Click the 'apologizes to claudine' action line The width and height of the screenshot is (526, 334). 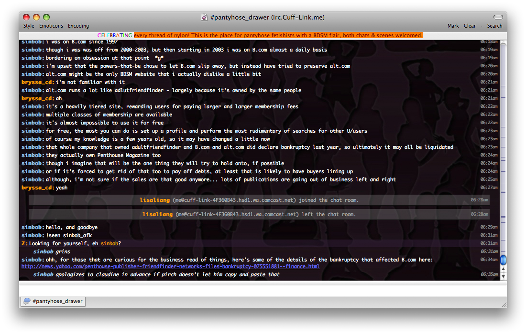pyautogui.click(x=156, y=274)
